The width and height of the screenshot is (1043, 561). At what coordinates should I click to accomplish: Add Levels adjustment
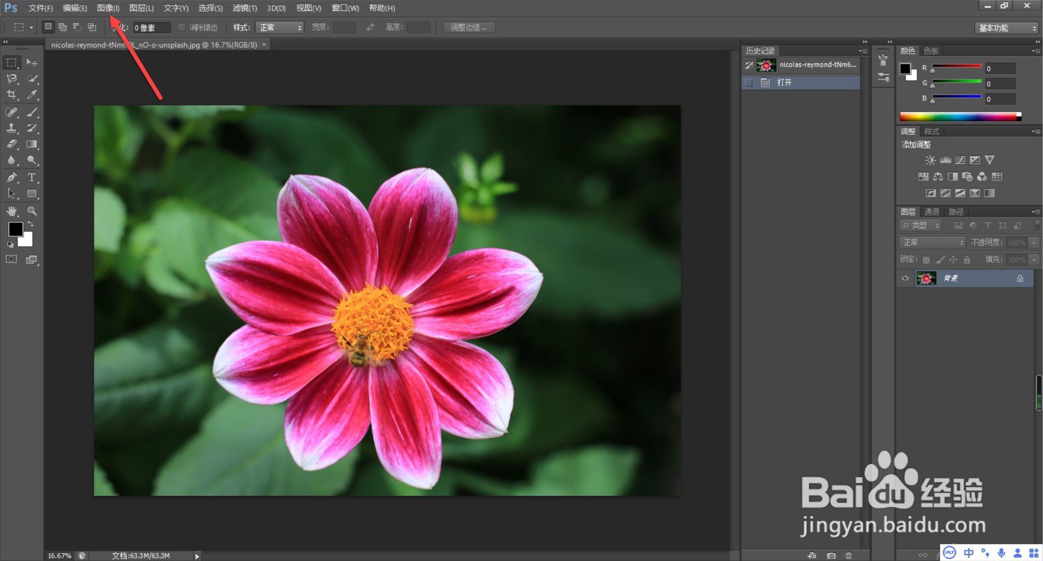[945, 160]
